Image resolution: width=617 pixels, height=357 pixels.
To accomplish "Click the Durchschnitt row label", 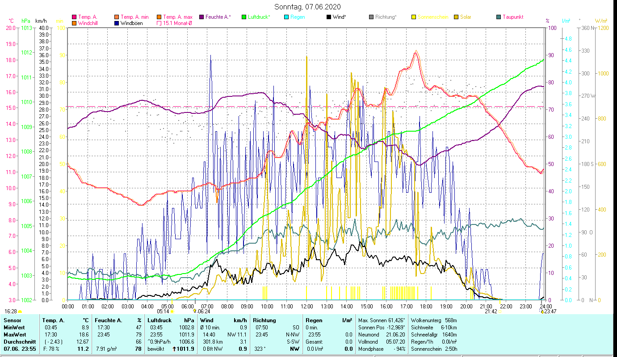I will 20,342.
